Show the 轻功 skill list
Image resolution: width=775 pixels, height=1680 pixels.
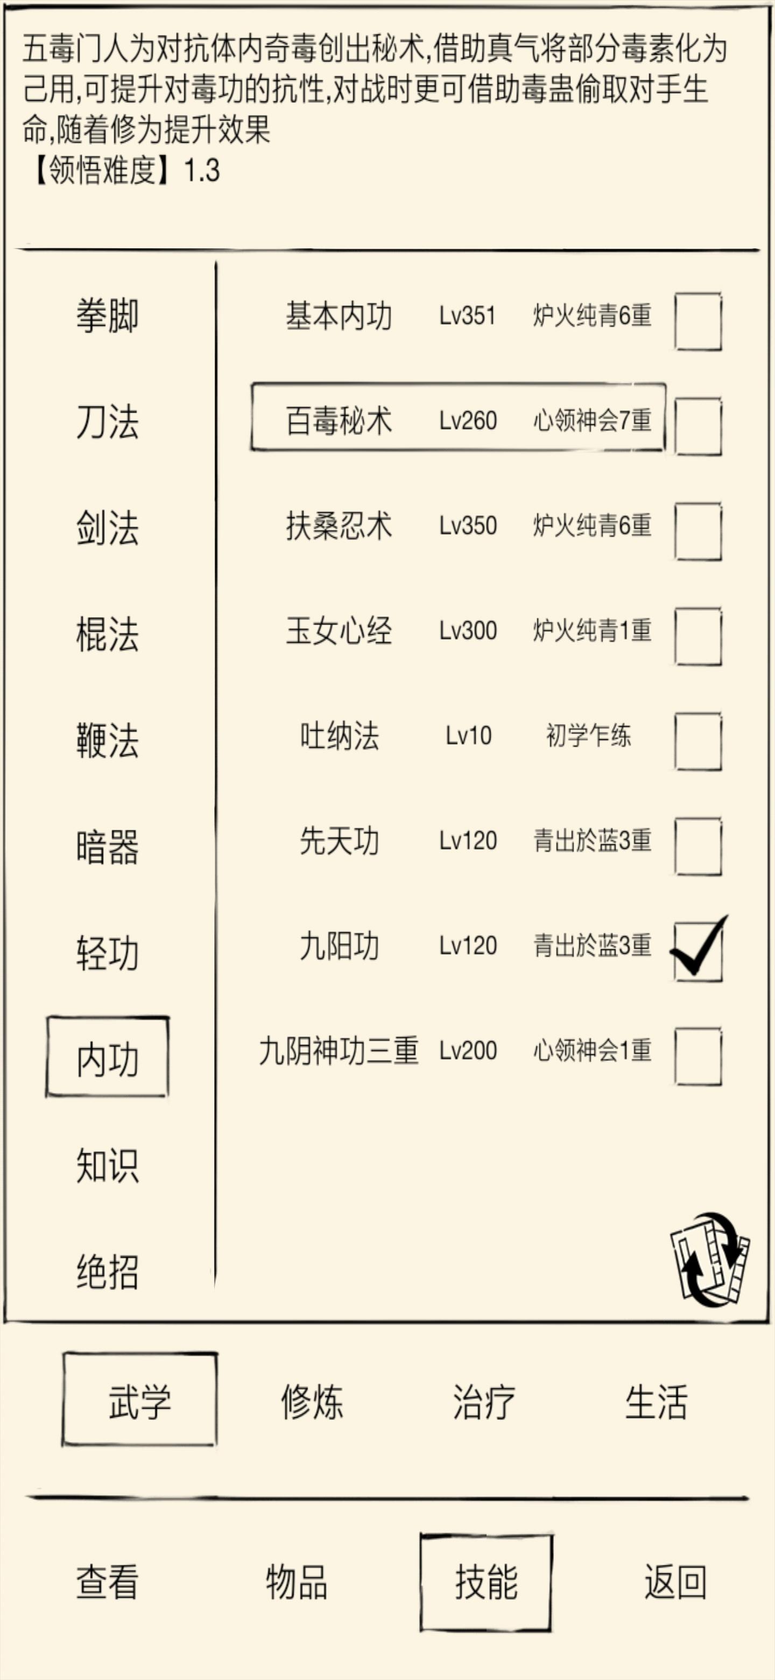[108, 953]
